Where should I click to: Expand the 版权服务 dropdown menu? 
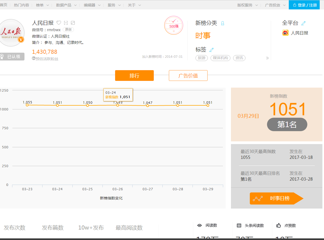[x=248, y=5]
